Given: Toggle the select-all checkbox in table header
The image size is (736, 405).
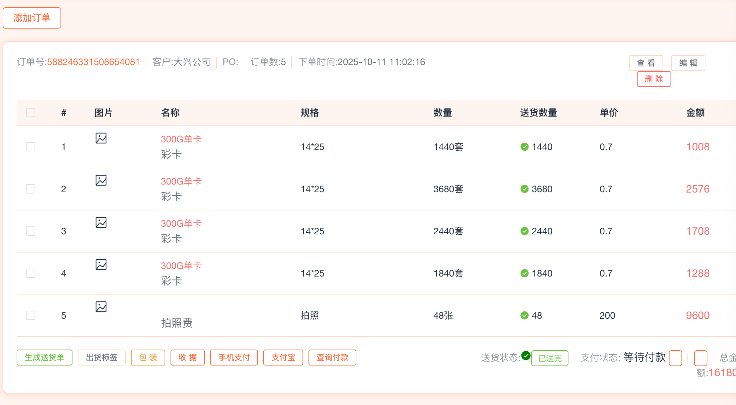Looking at the screenshot, I should pyautogui.click(x=31, y=113).
